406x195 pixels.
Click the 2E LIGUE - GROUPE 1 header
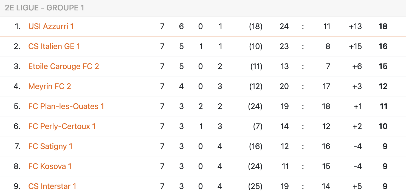pos(44,8)
